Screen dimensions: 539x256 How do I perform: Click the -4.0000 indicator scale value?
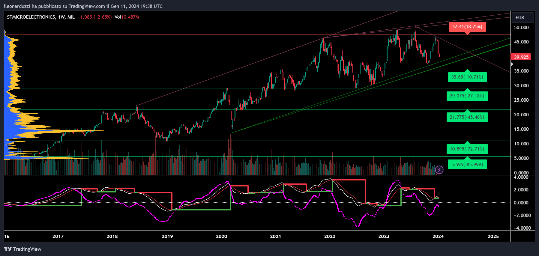522,228
